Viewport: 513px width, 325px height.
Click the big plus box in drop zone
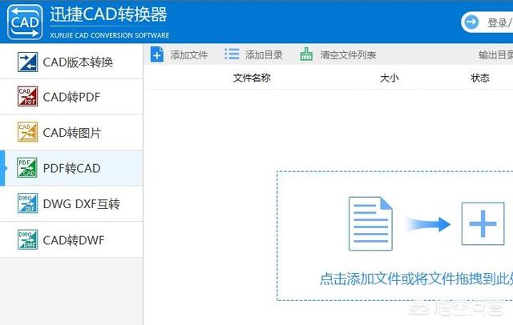(483, 224)
